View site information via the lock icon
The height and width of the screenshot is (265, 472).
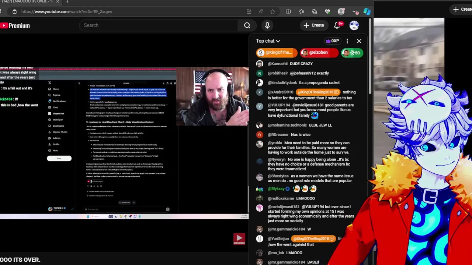pyautogui.click(x=14, y=11)
